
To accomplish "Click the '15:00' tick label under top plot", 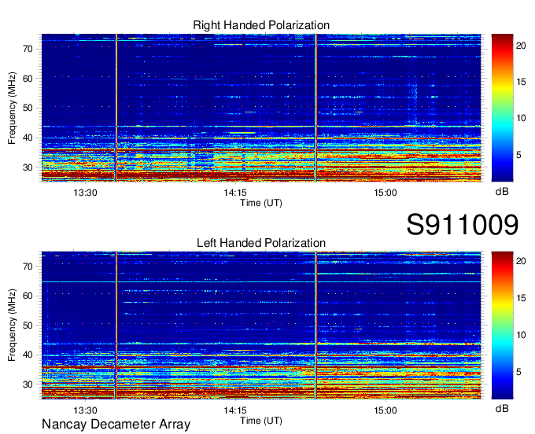I will coord(386,193).
